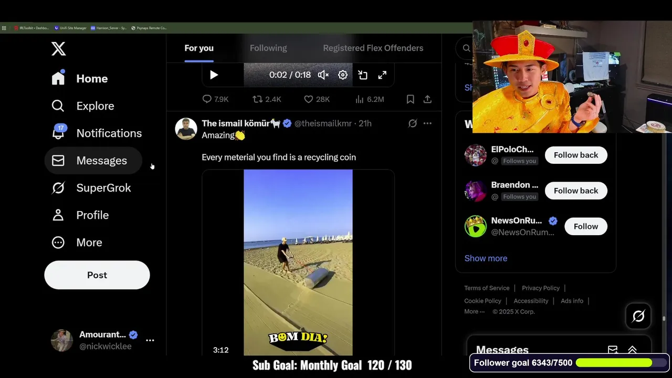
Task: Click the search magnifier icon
Action: tap(466, 48)
